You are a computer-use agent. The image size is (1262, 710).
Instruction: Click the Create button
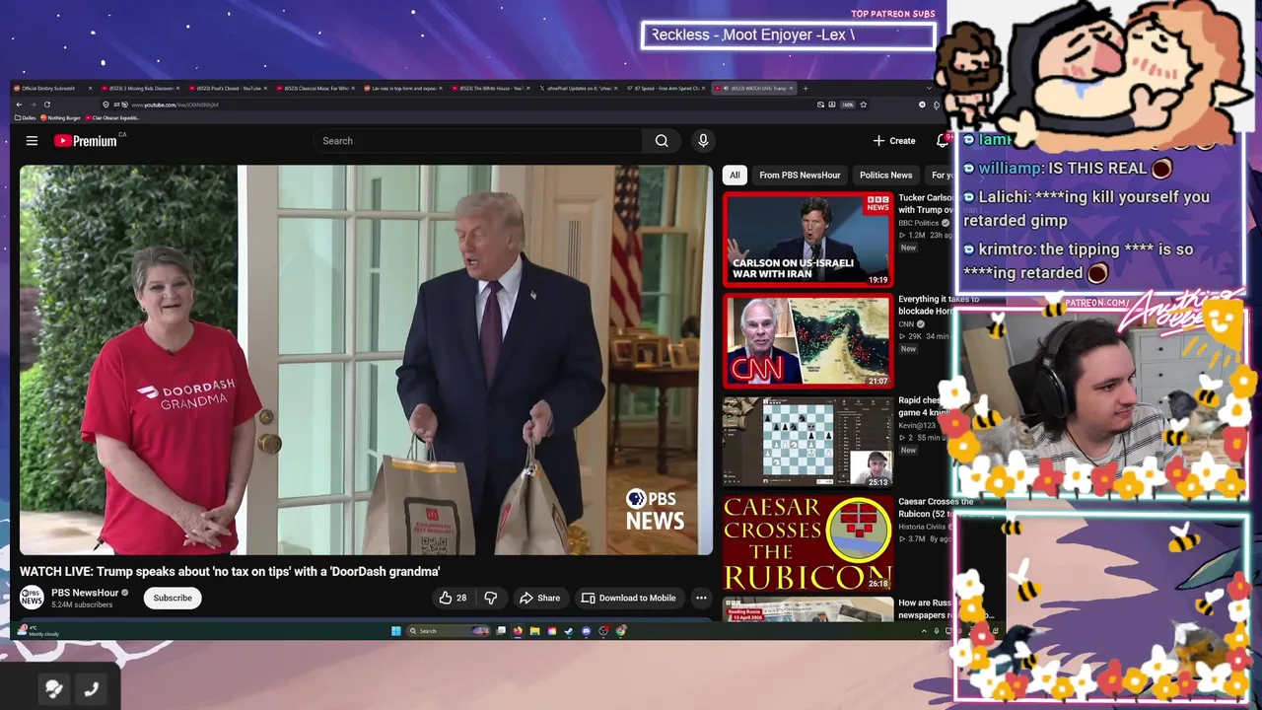(893, 141)
